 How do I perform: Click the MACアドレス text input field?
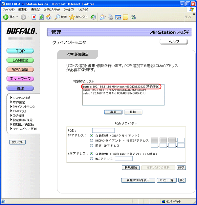pyautogui.click(x=124, y=159)
